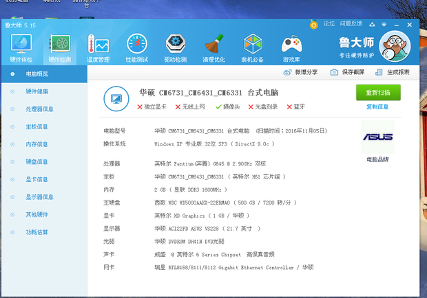Click the 光驱 value DVDROM DH41N
427x298 pixels.
189,242
